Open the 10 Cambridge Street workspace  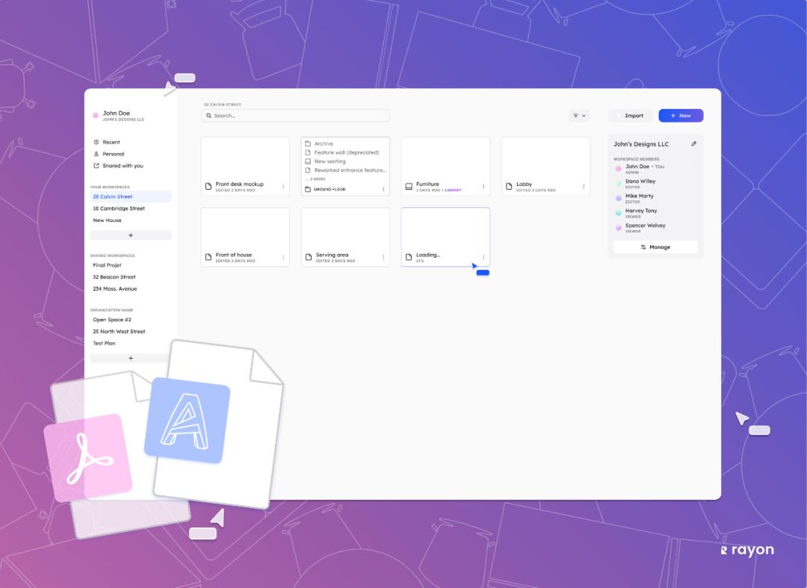[118, 208]
